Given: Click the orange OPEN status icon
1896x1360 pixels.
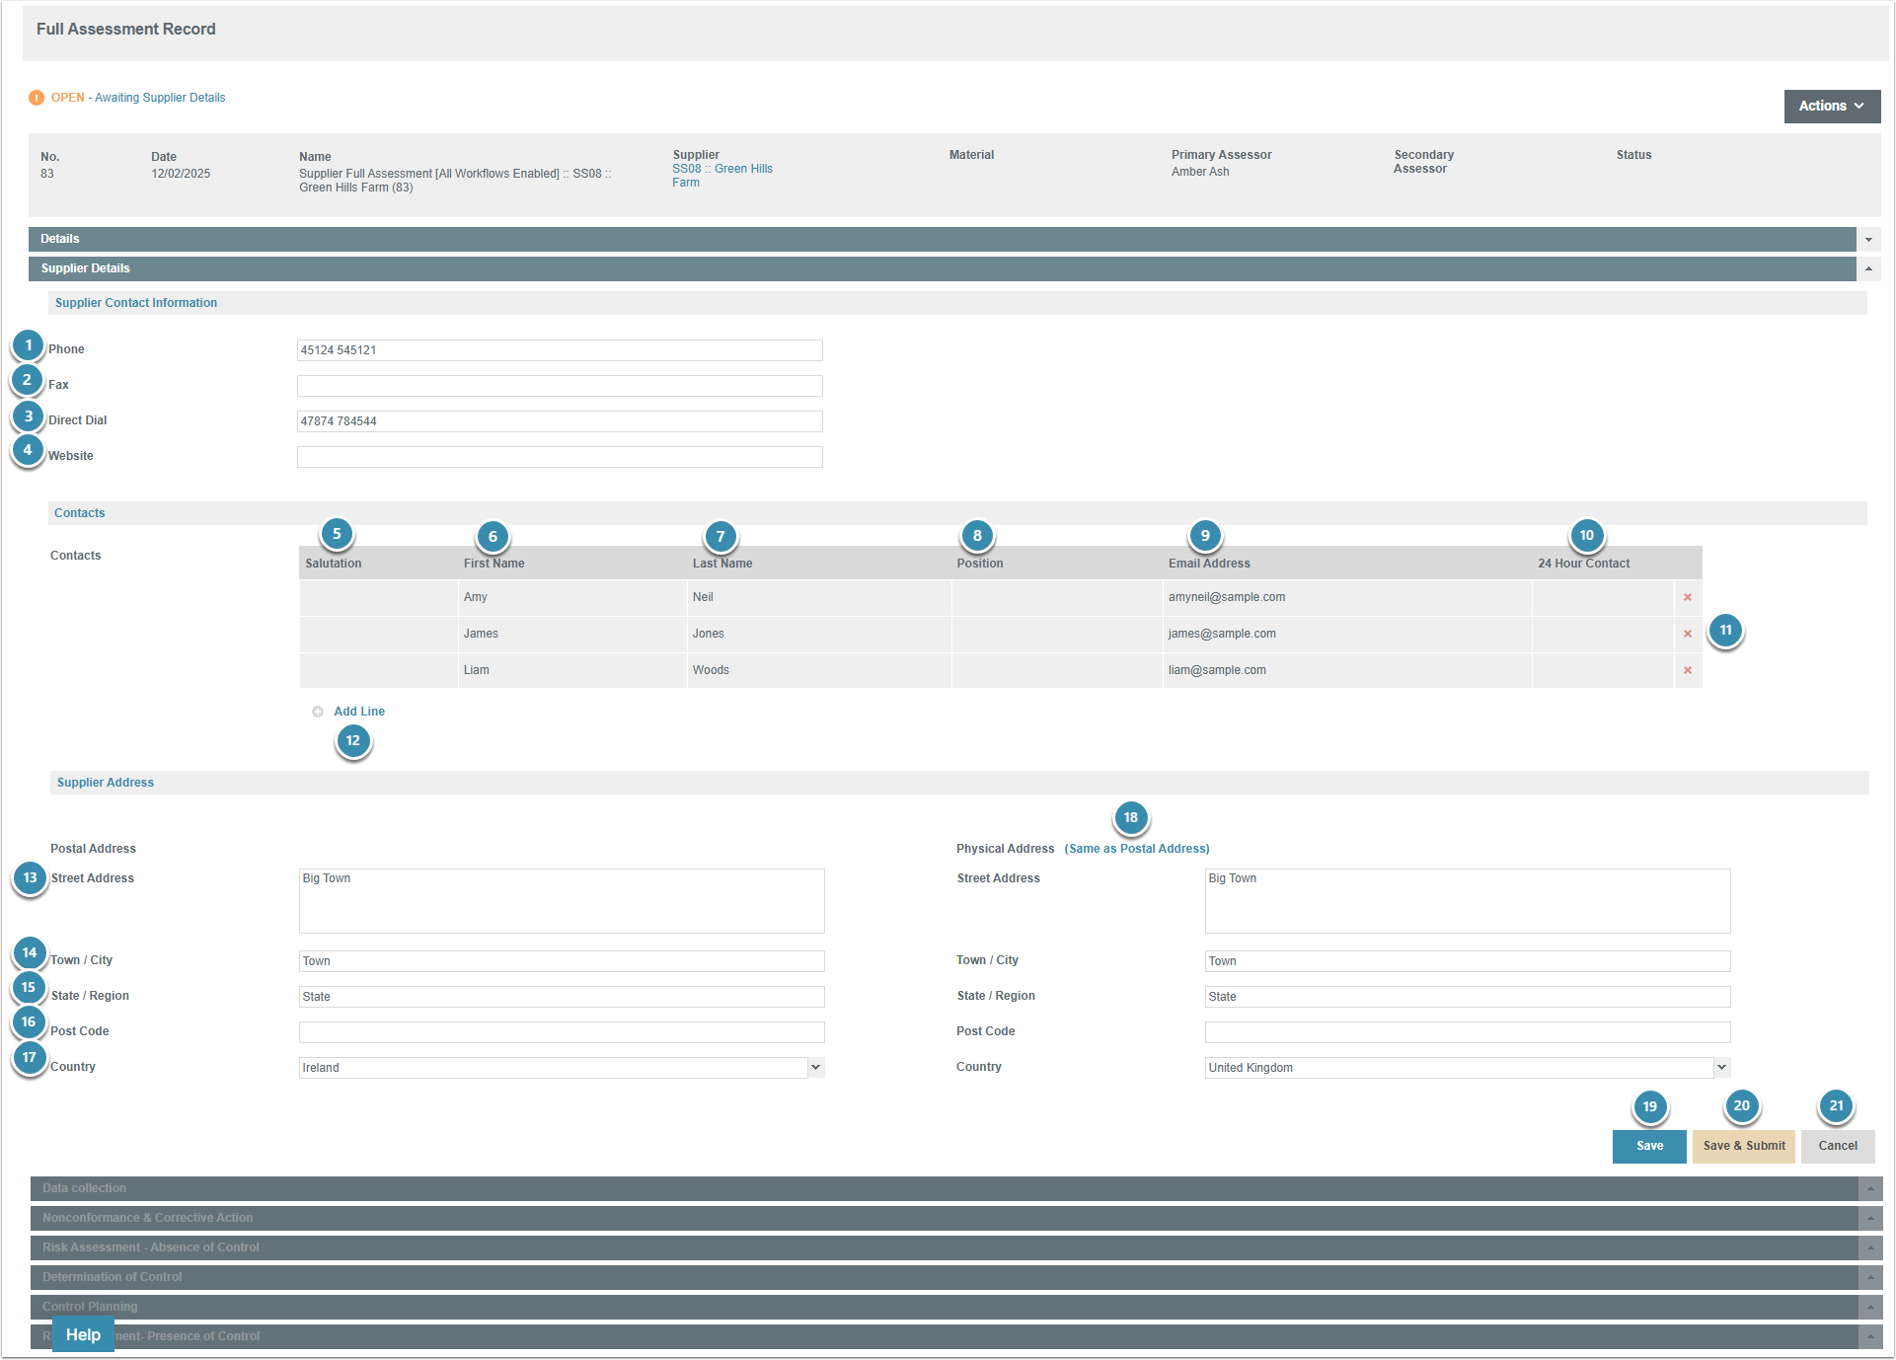Looking at the screenshot, I should click(x=37, y=98).
